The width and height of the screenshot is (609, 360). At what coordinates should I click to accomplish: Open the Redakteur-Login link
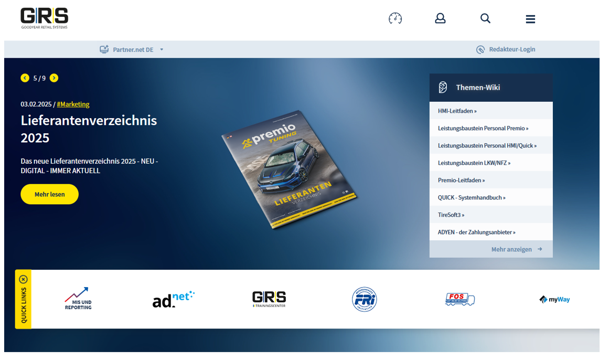506,49
